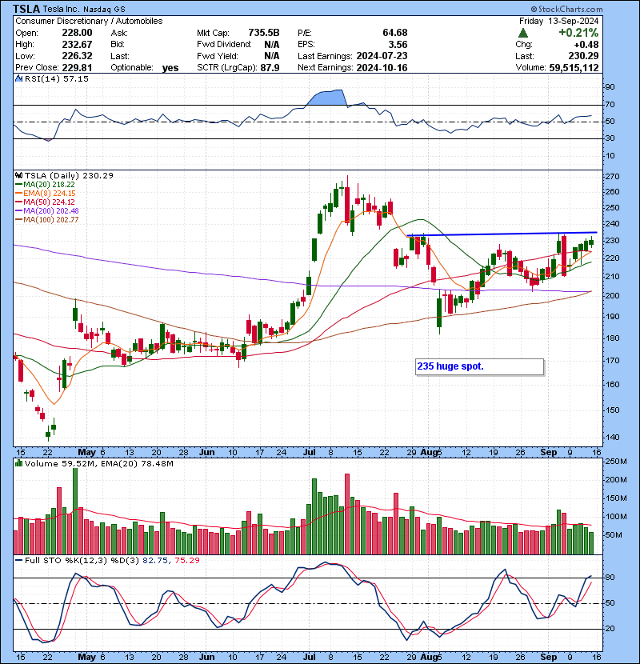
Task: Click the green up-triangle change indicator
Action: tap(523, 33)
